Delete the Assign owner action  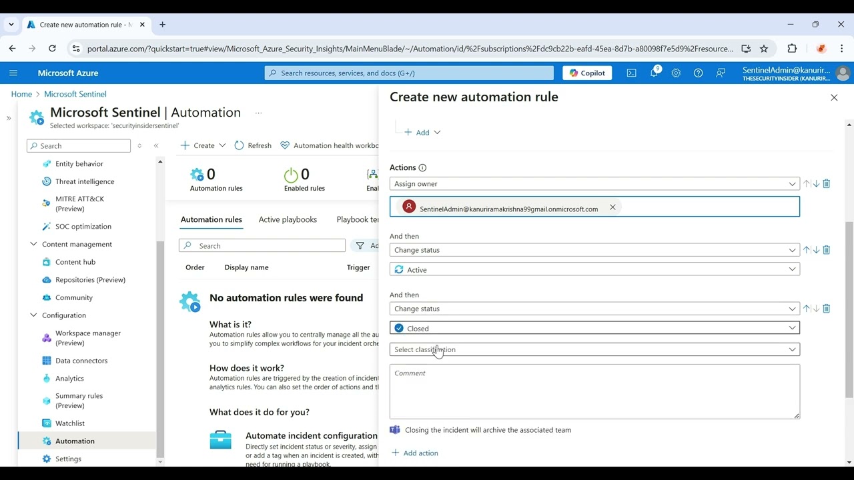pyautogui.click(x=827, y=183)
